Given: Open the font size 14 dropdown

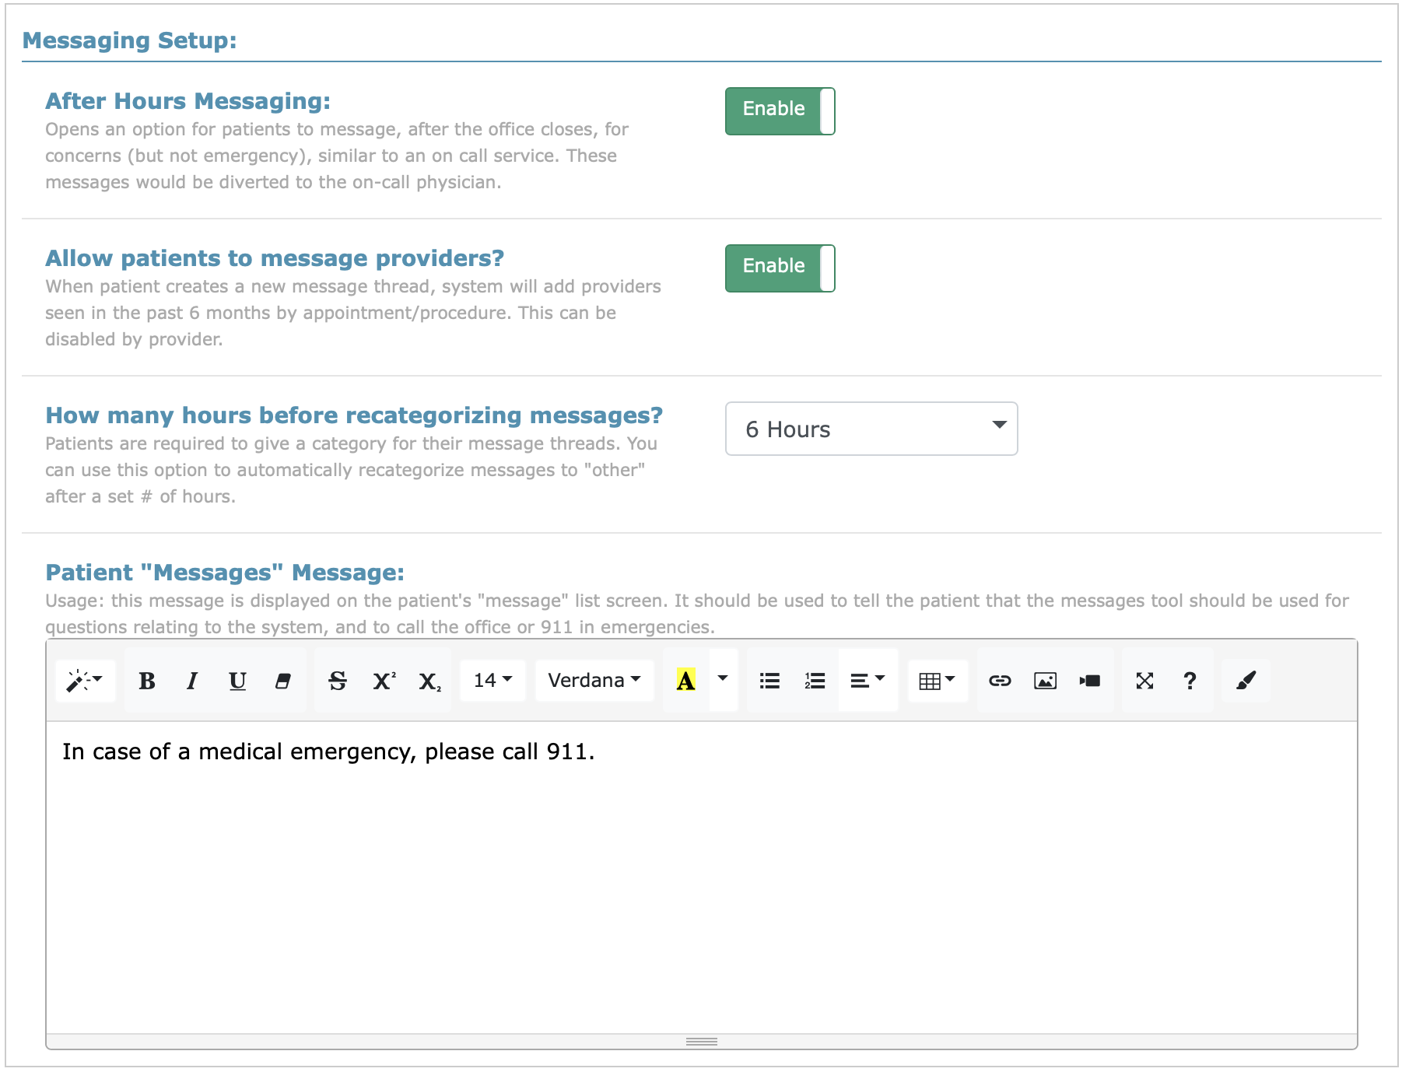Looking at the screenshot, I should pyautogui.click(x=491, y=680).
